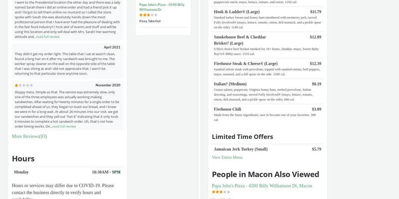
Task: Select Jamaican Jerk Turkey (Small) offer
Action: [240, 149]
